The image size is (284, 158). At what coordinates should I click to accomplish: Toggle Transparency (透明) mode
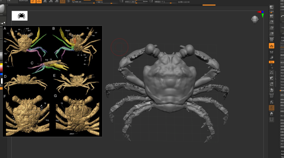point(272,102)
